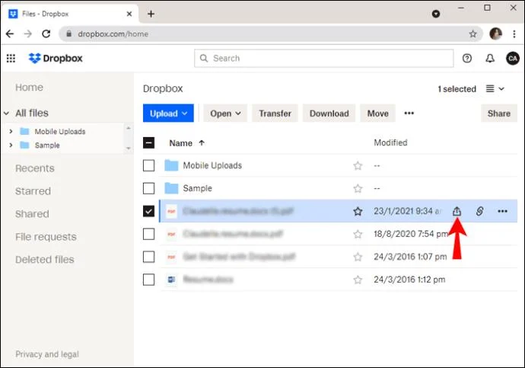Check the 18/8/2020 file checkbox
This screenshot has height=368, width=525.
pyautogui.click(x=148, y=234)
